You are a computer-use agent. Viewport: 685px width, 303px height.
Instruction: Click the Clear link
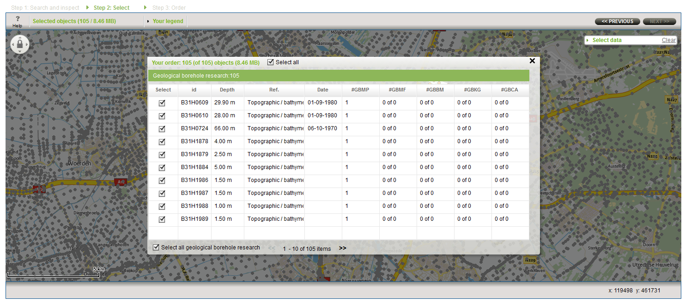pos(668,40)
